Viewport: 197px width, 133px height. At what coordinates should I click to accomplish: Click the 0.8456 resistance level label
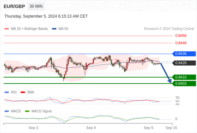(181, 36)
